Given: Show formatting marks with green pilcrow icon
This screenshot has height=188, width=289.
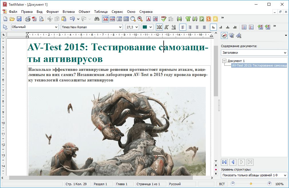Looking at the screenshot, I should point(188,19).
